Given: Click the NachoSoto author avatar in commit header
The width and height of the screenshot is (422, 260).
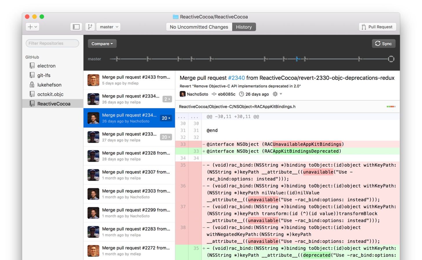Looking at the screenshot, I should (x=182, y=94).
